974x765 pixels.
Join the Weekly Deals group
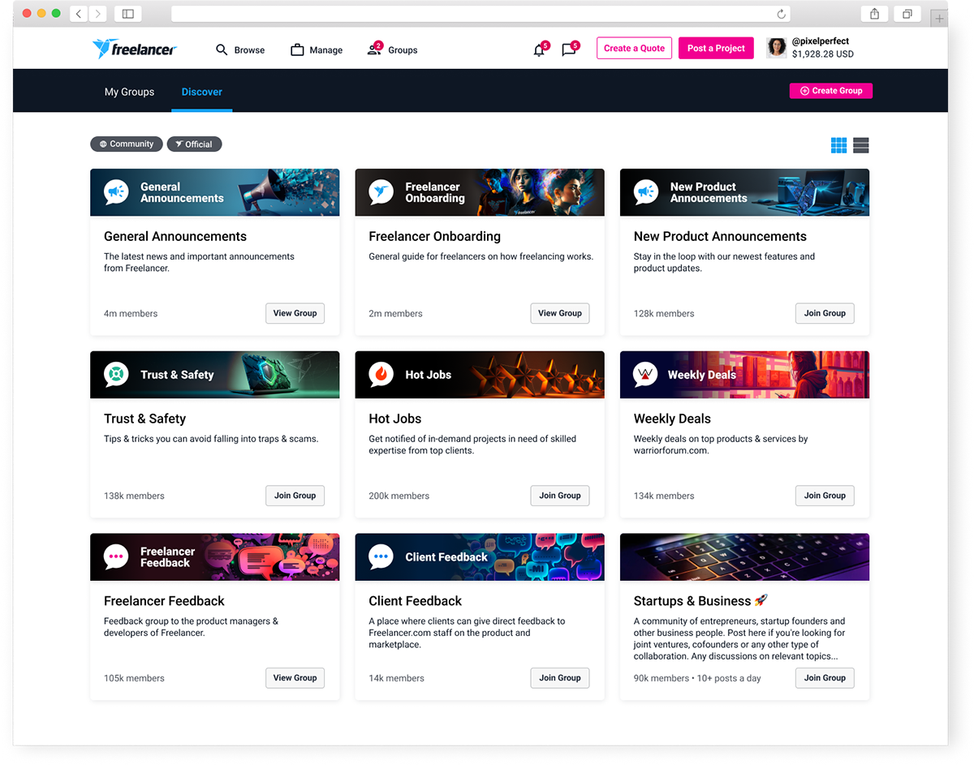825,496
